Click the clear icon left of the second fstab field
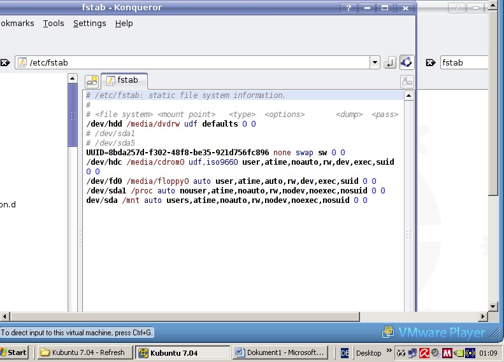504x362 pixels. pos(431,62)
